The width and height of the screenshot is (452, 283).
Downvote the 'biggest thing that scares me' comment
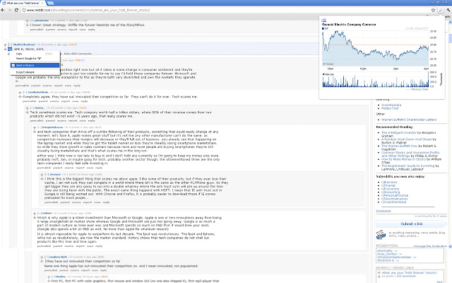[x=42, y=179]
